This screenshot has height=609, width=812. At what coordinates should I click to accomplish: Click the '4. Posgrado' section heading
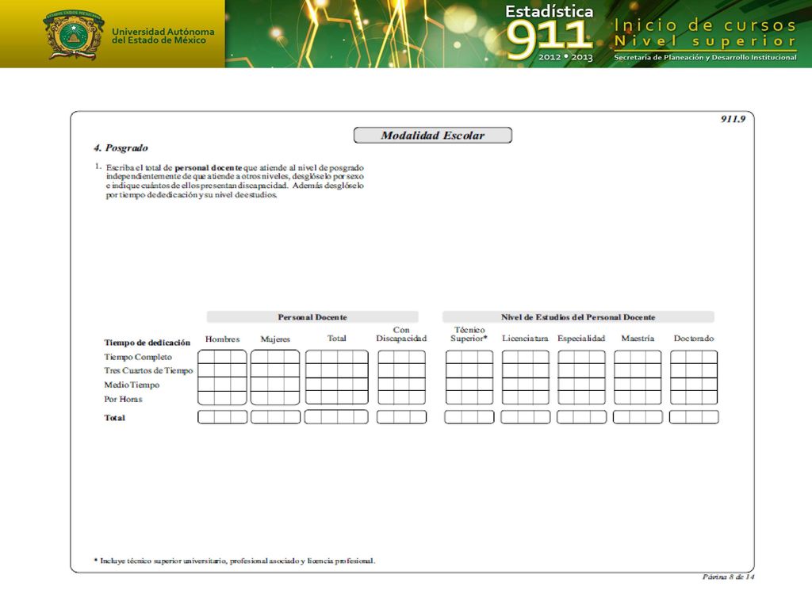(121, 148)
